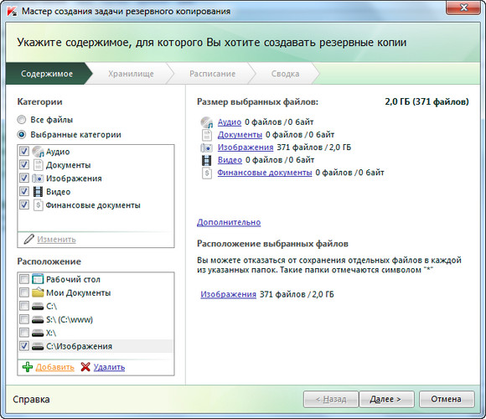Click the Отмена button

coord(447,399)
